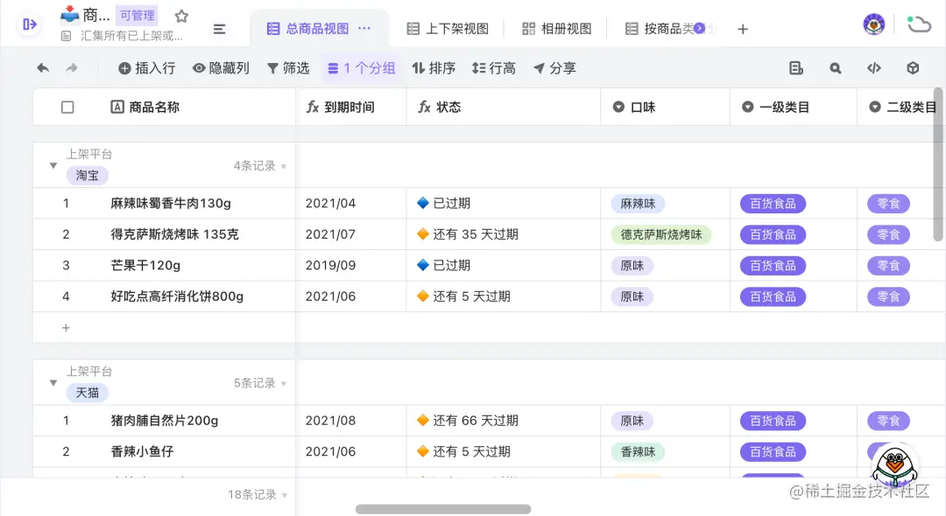
Task: Click the extensions cube icon
Action: (x=913, y=67)
